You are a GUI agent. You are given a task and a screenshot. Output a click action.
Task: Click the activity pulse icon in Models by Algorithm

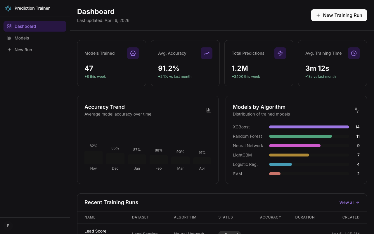356,110
